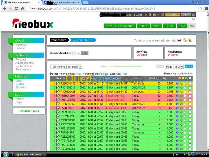
Task: Open the Golden Packs link
Action: pyautogui.click(x=29, y=111)
